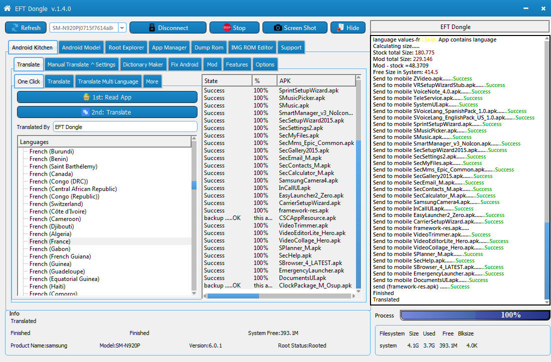Click APK table scroll right arrow
The width and height of the screenshot is (551, 362).
pos(353,296)
